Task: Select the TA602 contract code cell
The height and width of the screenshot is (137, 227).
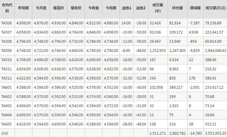Action: [7, 96]
